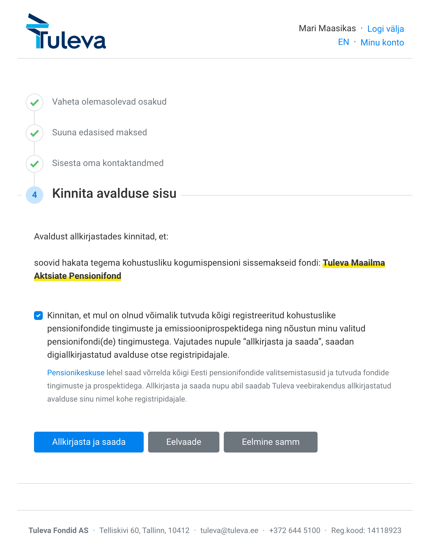Screen dimensions: 430x550
Task: Go back with Eelmine samm button
Action: (x=271, y=442)
